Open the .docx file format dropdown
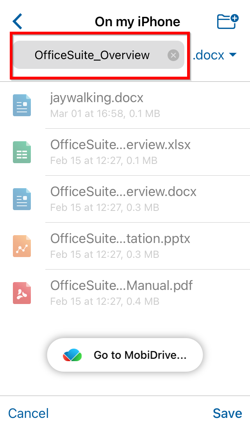 (214, 55)
